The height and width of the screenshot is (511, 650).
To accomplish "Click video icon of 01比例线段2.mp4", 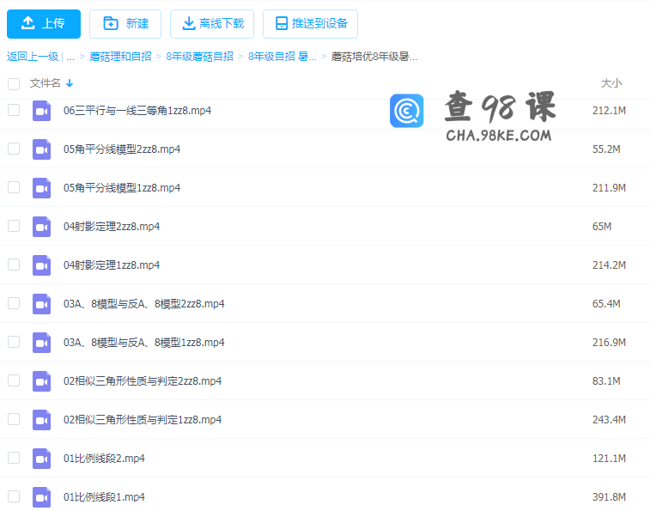I will [x=41, y=459].
